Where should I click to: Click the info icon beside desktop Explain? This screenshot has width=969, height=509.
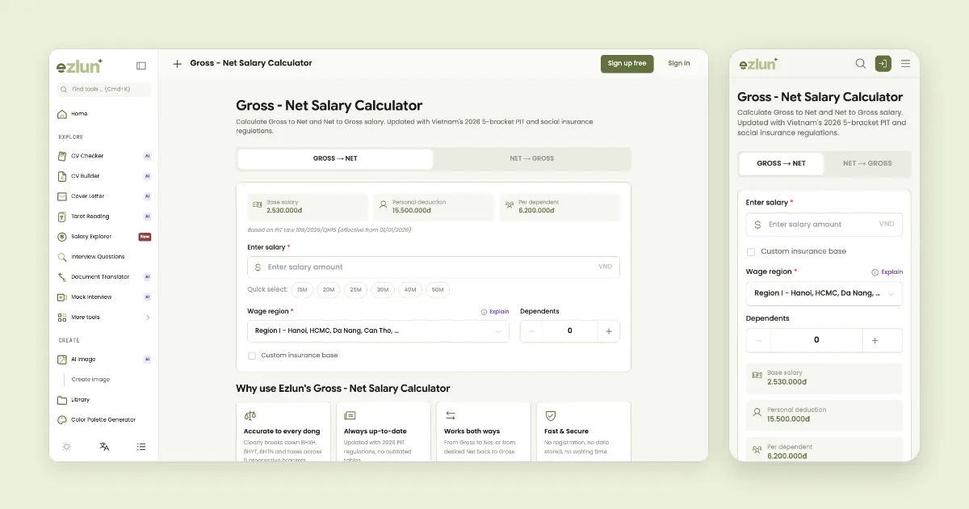click(484, 312)
